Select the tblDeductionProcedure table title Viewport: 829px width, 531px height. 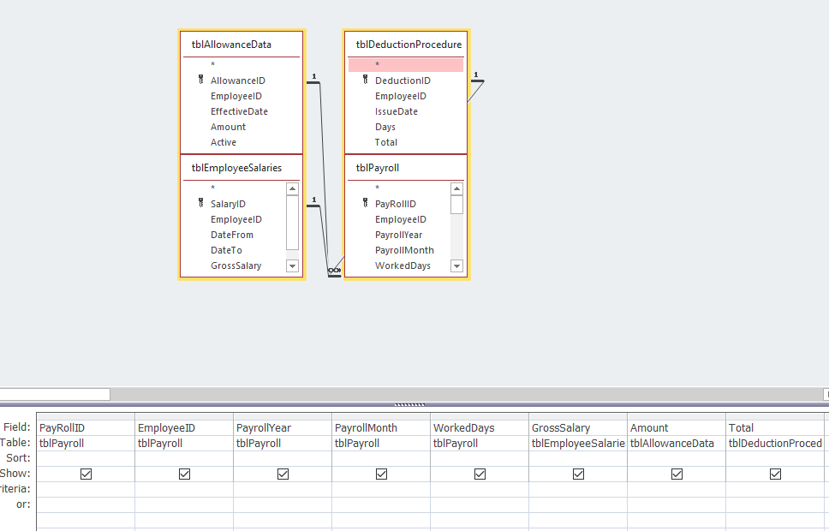coord(409,45)
